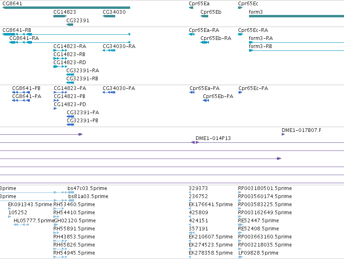Click protein CG8641-PB
The height and width of the screenshot is (259, 344).
pos(21,92)
